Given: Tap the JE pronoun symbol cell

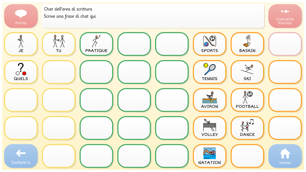Looking at the screenshot, I should pos(21,44).
